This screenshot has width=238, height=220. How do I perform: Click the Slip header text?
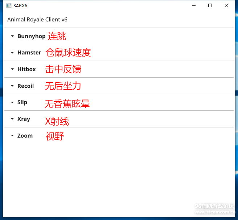22,102
